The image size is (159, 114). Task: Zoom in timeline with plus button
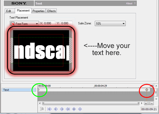click(x=146, y=103)
